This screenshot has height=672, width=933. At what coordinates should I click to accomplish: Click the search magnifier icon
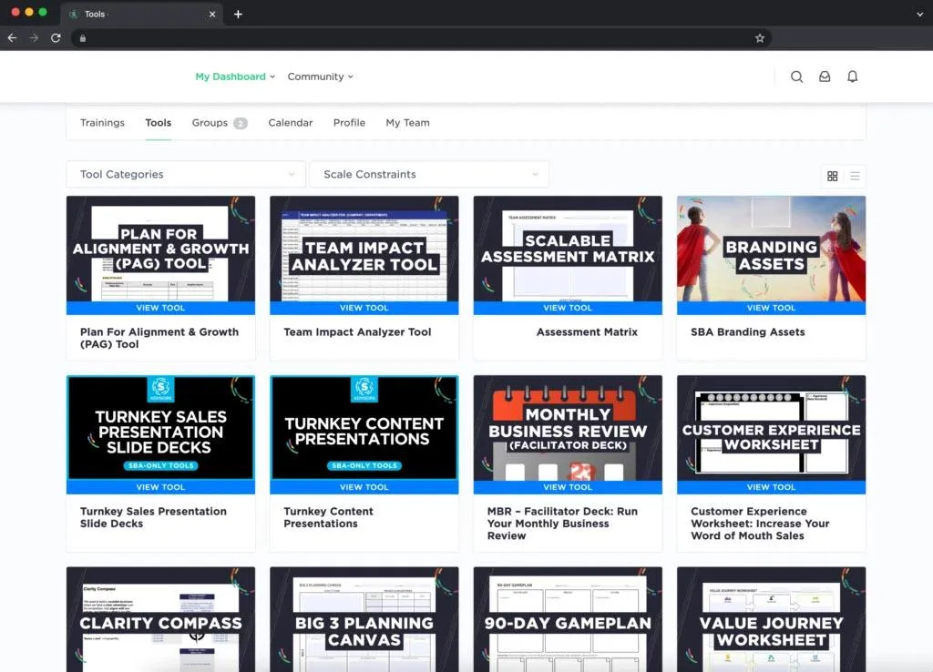click(796, 77)
